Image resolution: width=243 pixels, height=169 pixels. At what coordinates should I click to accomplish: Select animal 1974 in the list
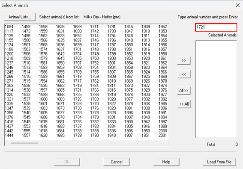coord(163,86)
